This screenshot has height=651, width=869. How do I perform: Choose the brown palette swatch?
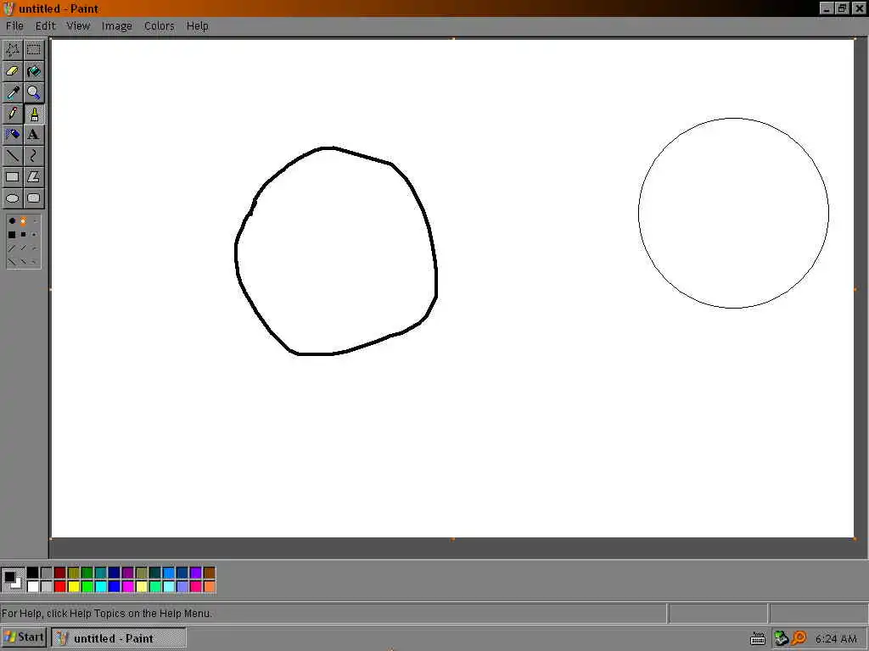[x=210, y=572]
